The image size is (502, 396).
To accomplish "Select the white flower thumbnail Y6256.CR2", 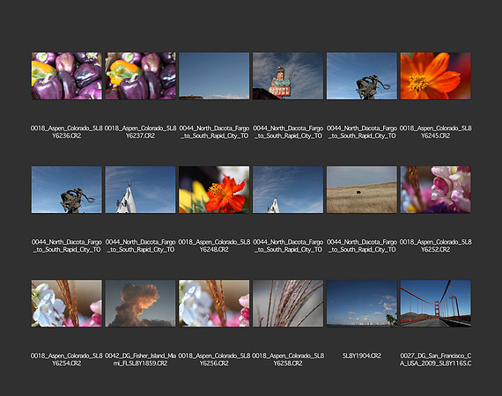I will (214, 304).
